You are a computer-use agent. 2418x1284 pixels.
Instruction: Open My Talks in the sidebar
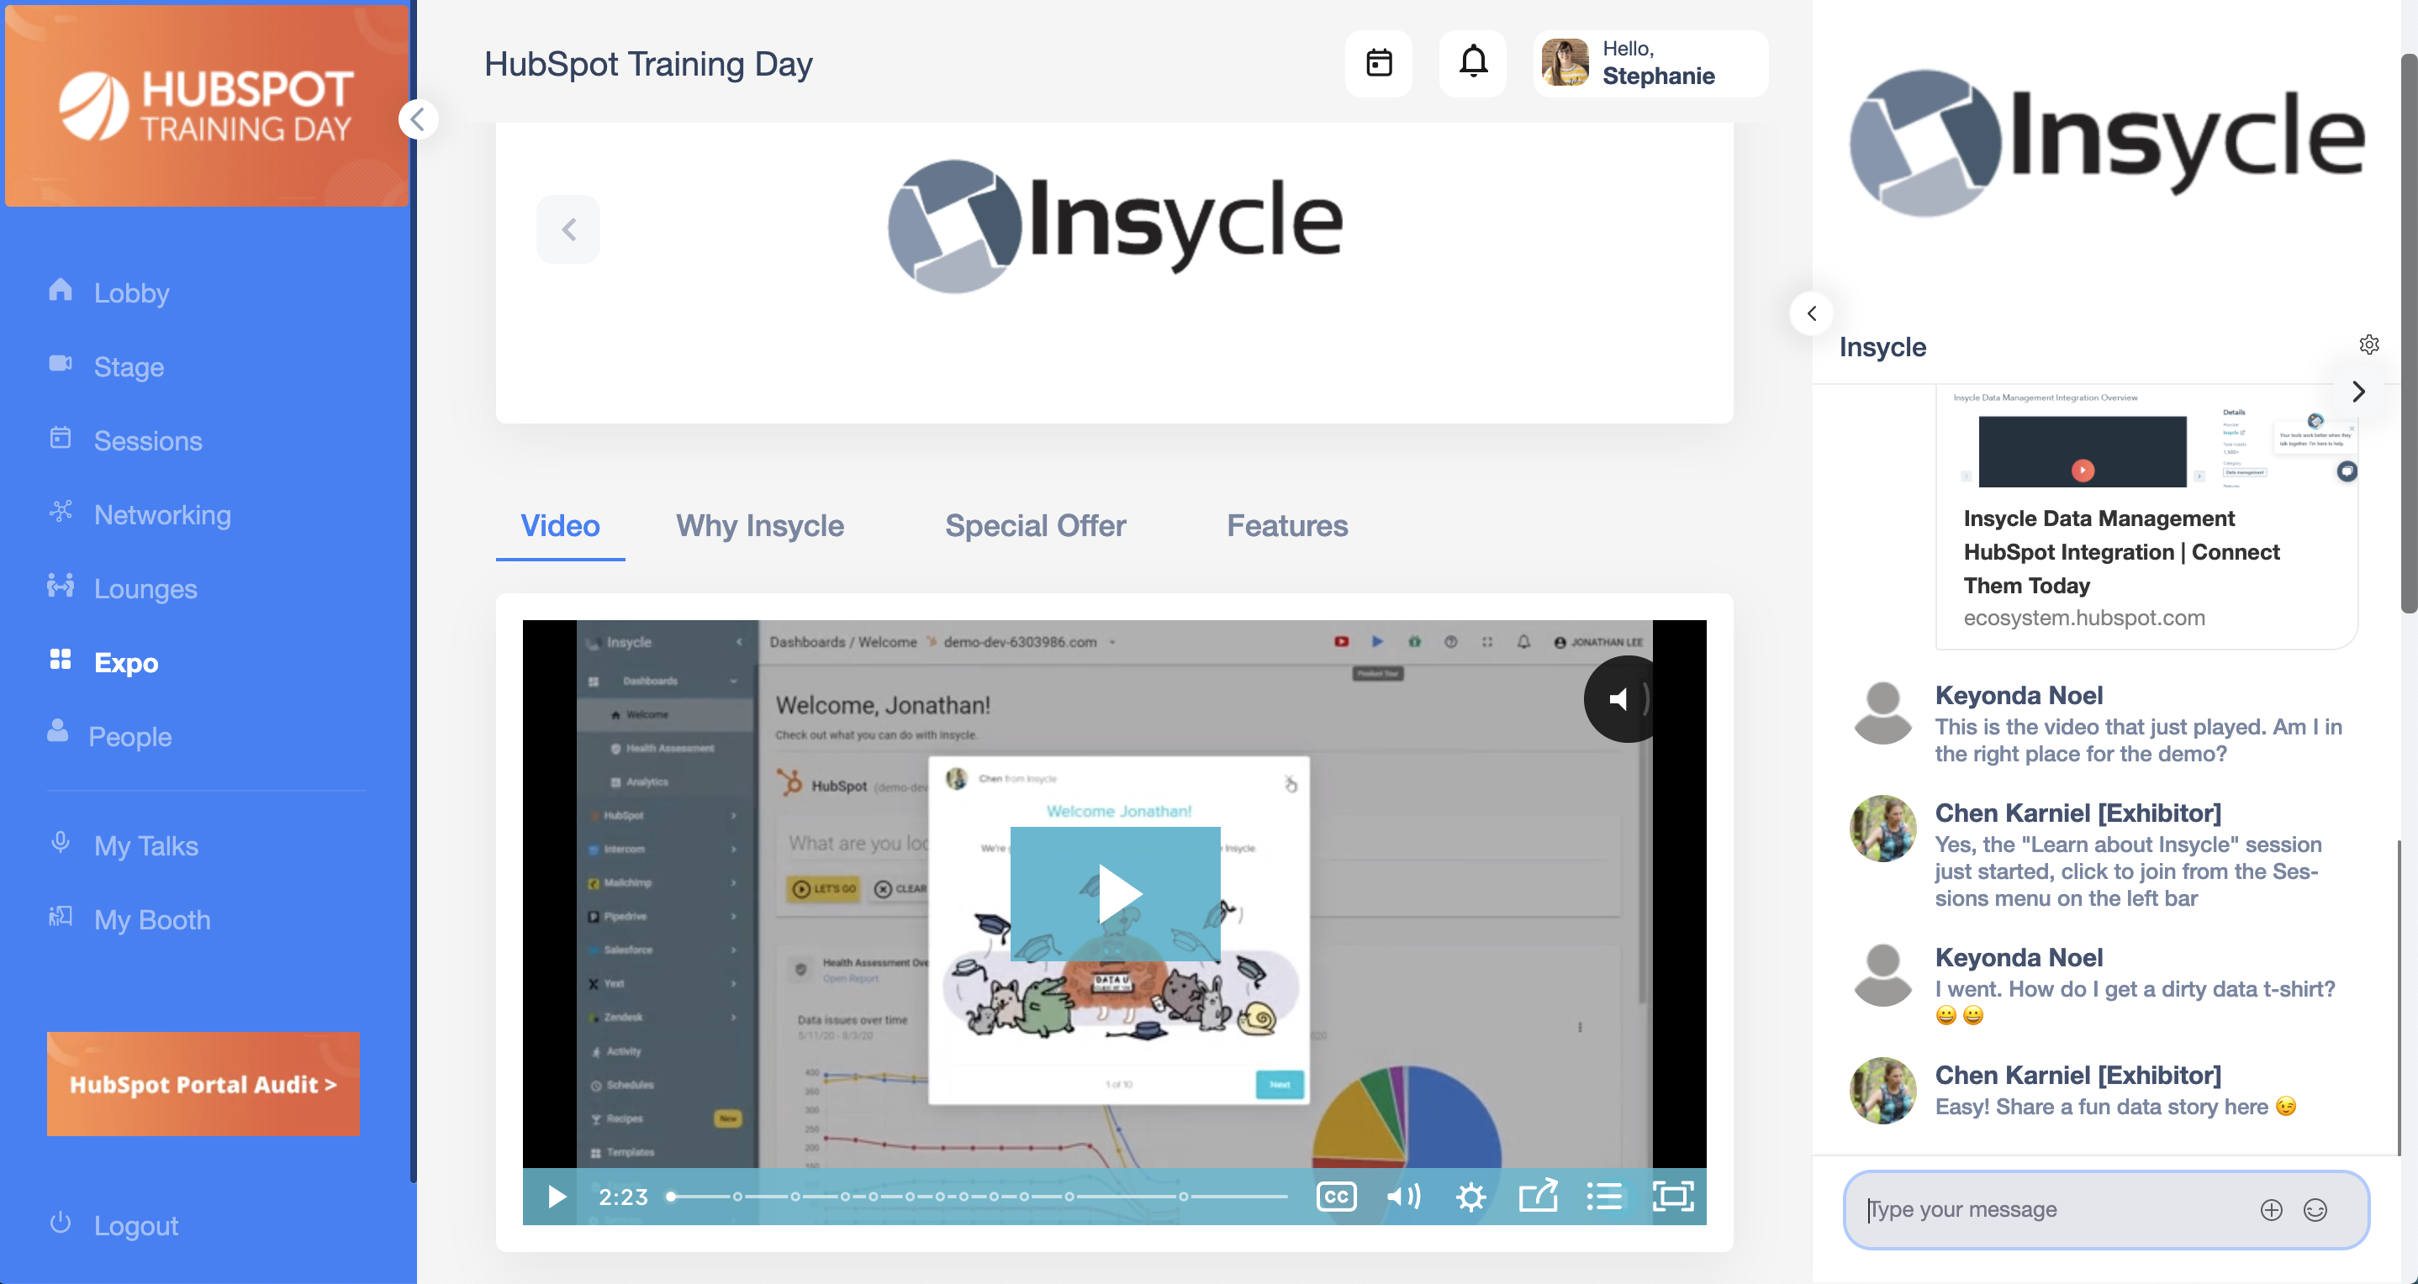(x=123, y=846)
